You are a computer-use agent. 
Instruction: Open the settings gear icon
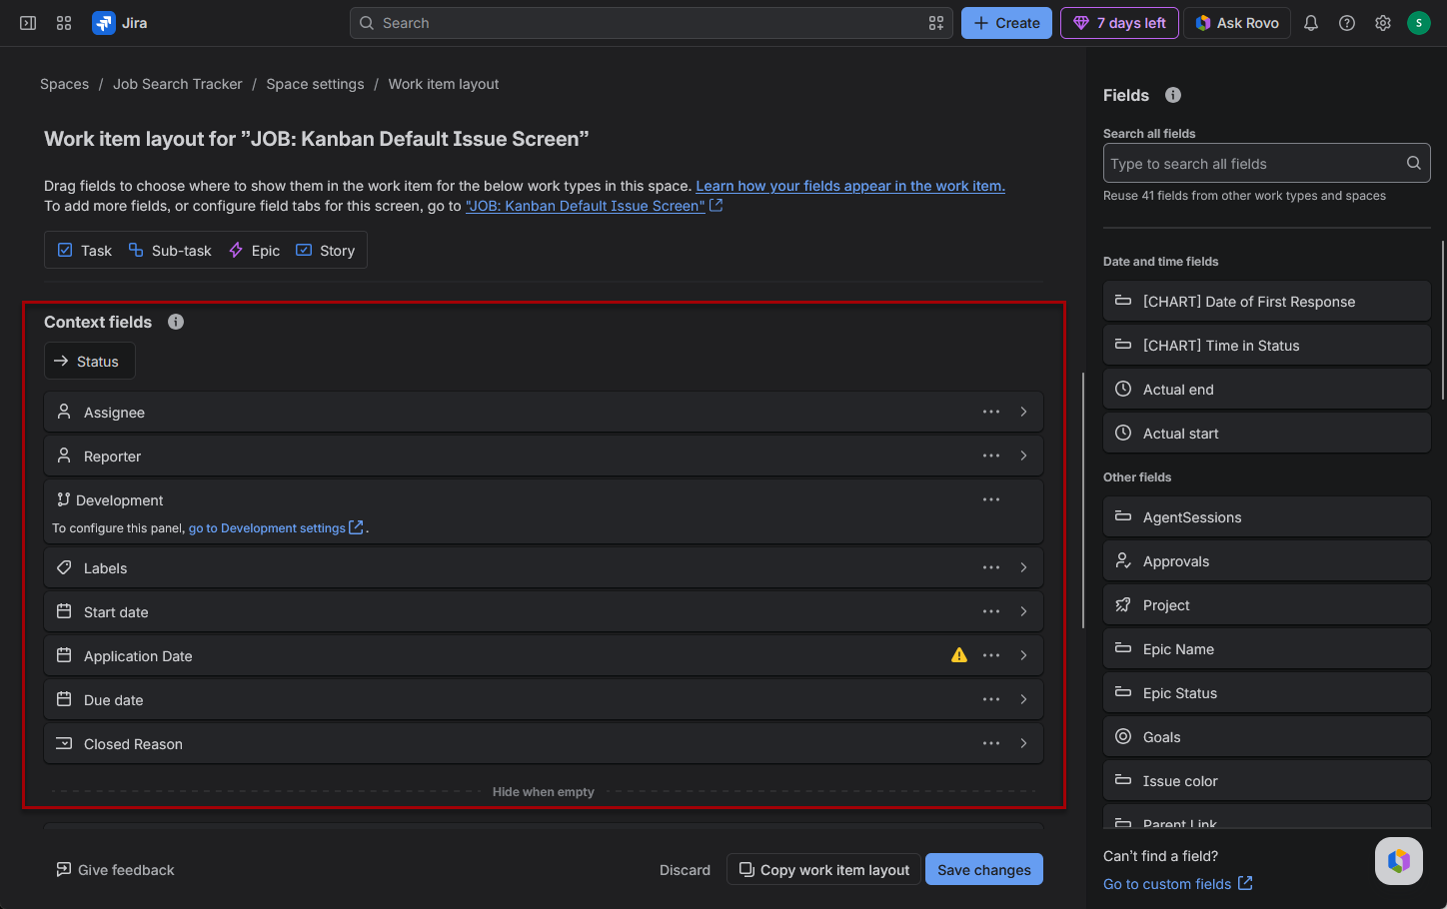(1383, 23)
